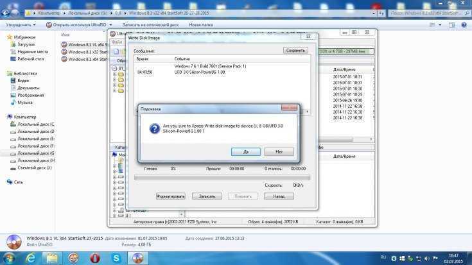Open Локальный диск (F in navigation pane

pyautogui.click(x=33, y=146)
